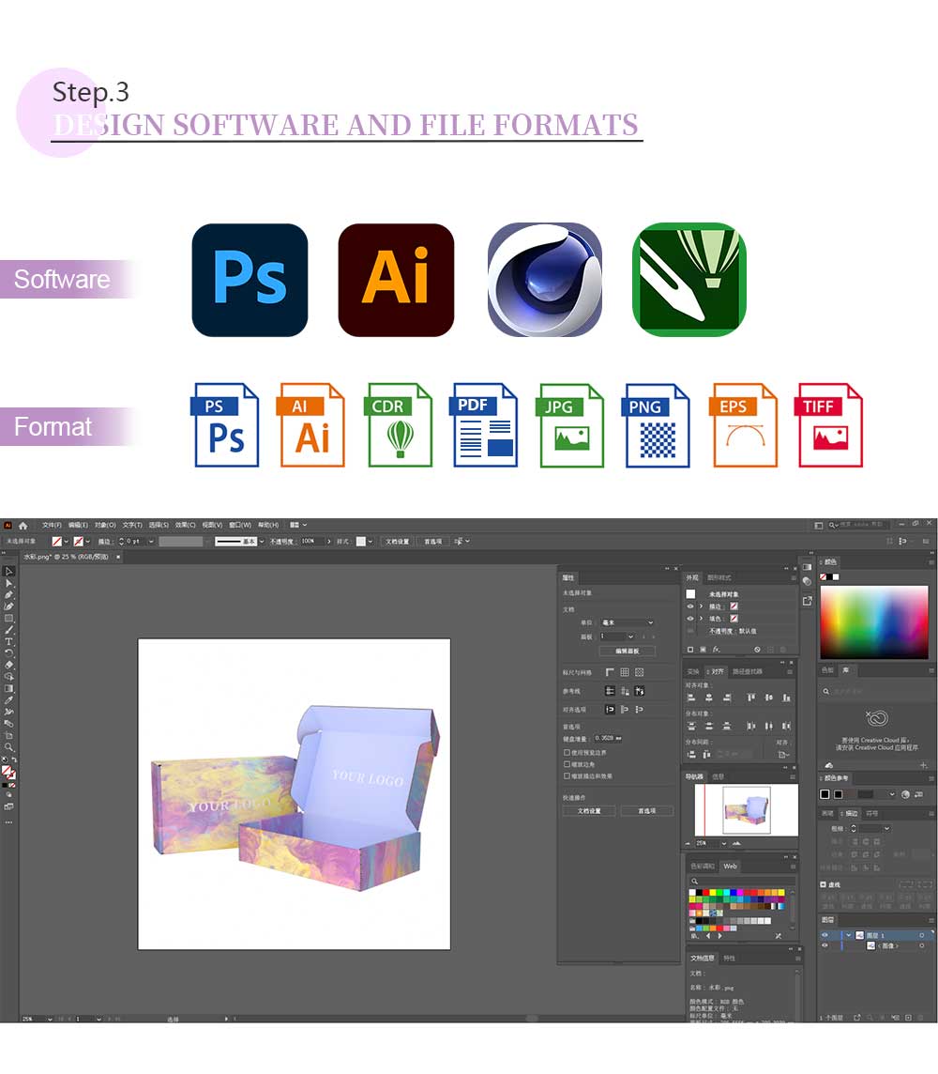The width and height of the screenshot is (938, 1074).
Task: Click the TIFF file format icon
Action: click(x=830, y=425)
